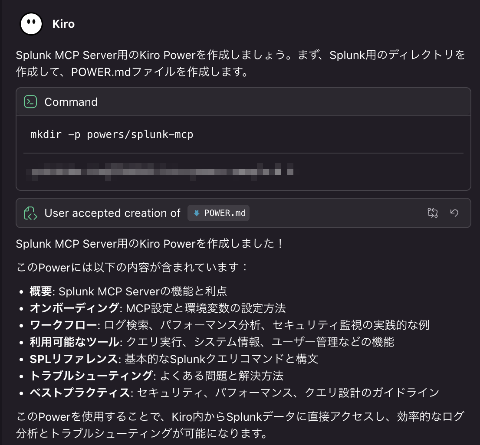Image resolution: width=480 pixels, height=445 pixels.
Task: Click the view diff changes icon
Action: [x=432, y=213]
